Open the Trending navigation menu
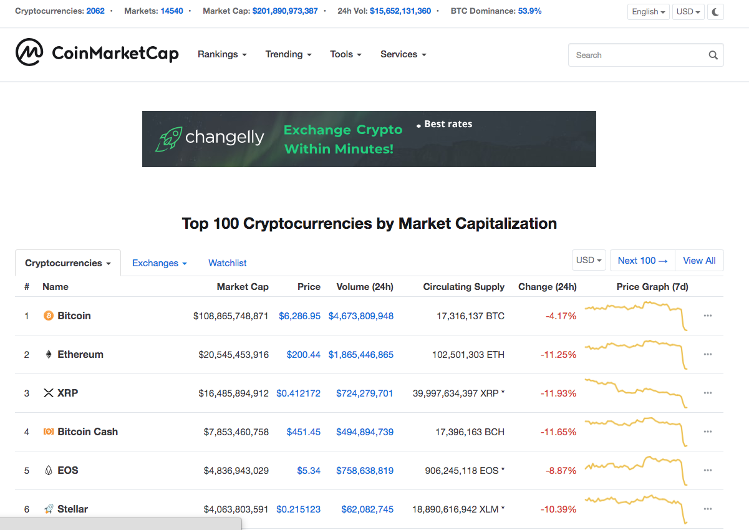This screenshot has width=749, height=530. click(x=288, y=54)
